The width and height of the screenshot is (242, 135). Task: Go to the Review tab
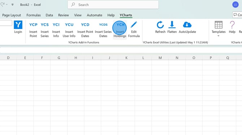tap(64, 15)
